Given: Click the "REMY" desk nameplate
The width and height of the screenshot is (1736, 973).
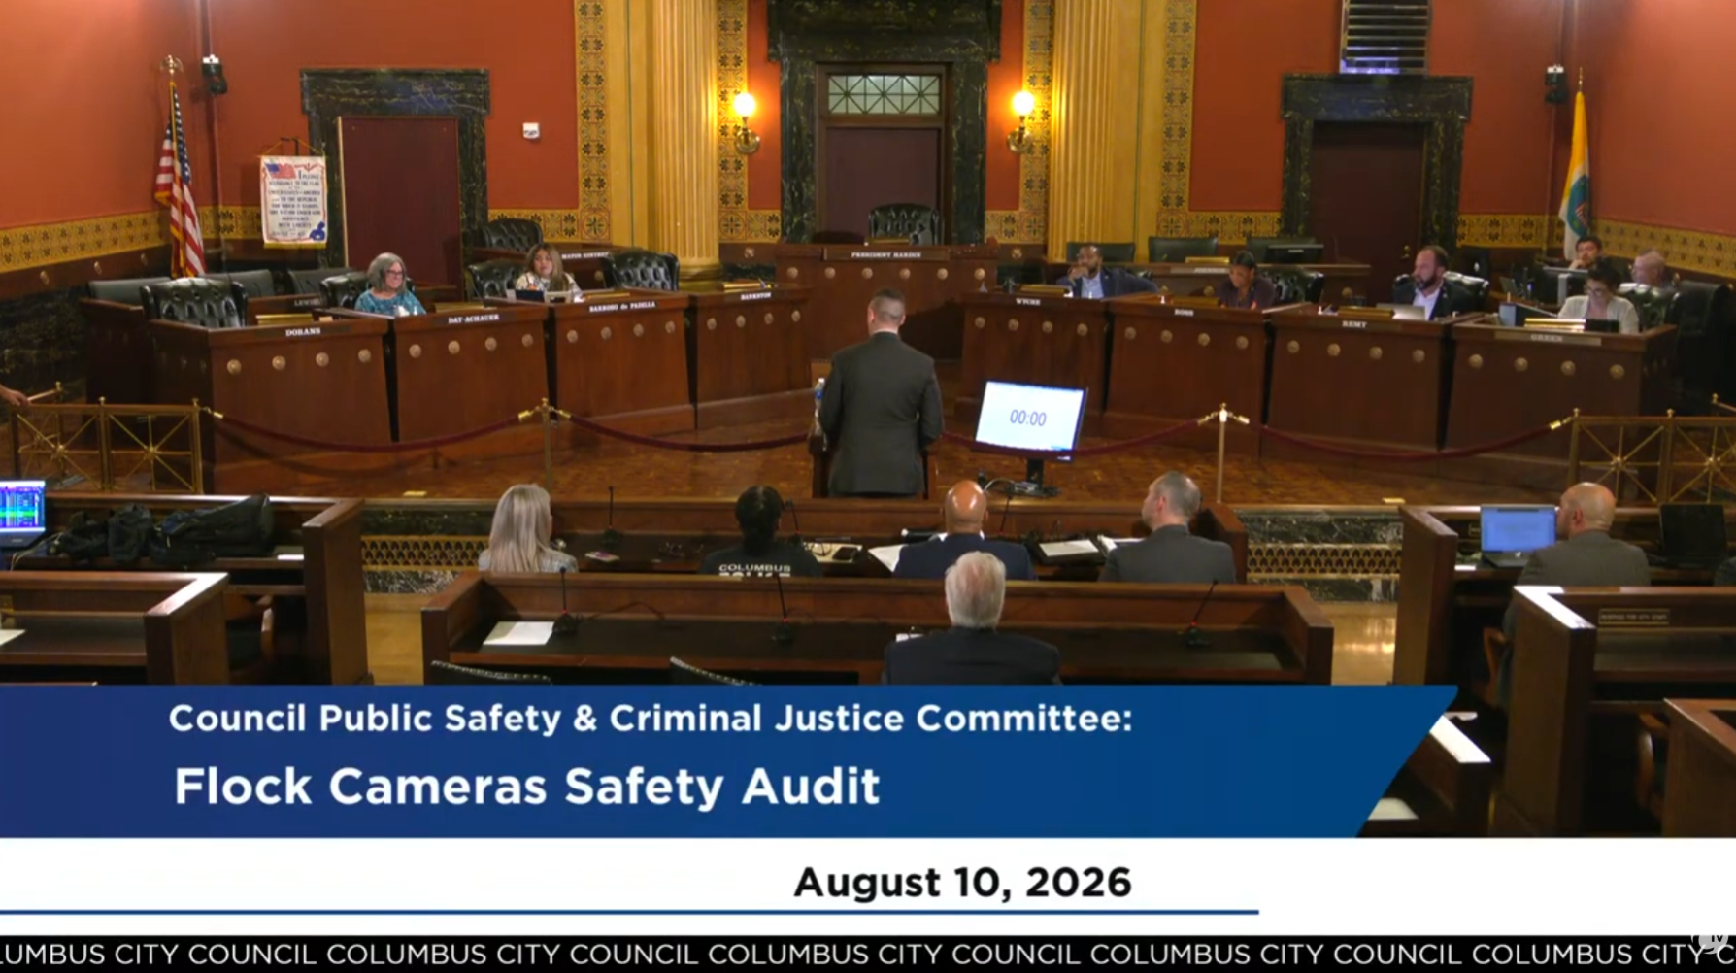Looking at the screenshot, I should click(x=1353, y=323).
